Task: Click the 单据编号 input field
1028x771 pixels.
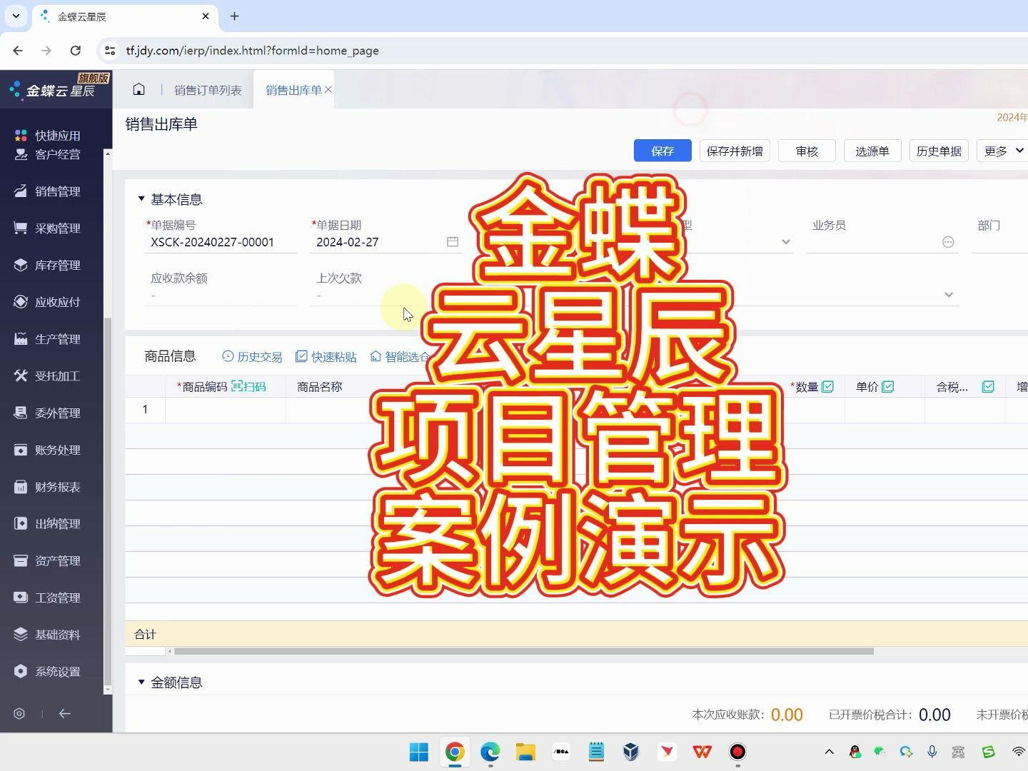Action: [221, 242]
